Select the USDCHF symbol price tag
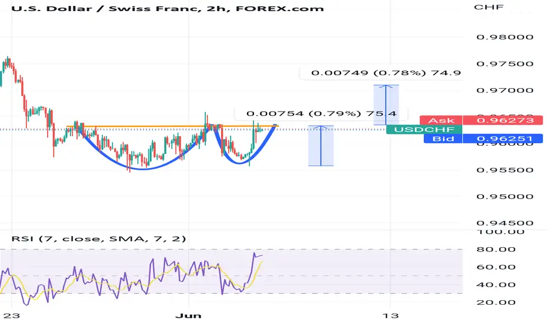The height and width of the screenshot is (323, 548). [x=424, y=130]
